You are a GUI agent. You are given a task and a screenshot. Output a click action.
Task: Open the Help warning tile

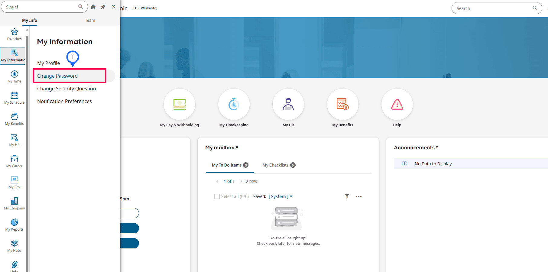pyautogui.click(x=397, y=104)
